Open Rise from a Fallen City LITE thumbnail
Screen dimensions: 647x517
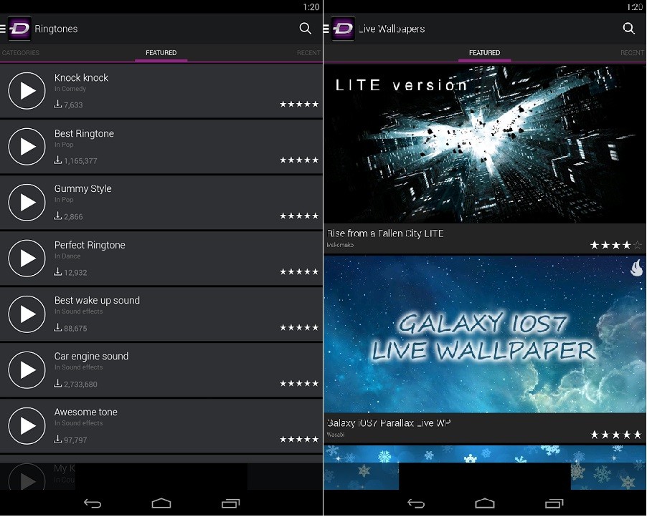[485, 144]
